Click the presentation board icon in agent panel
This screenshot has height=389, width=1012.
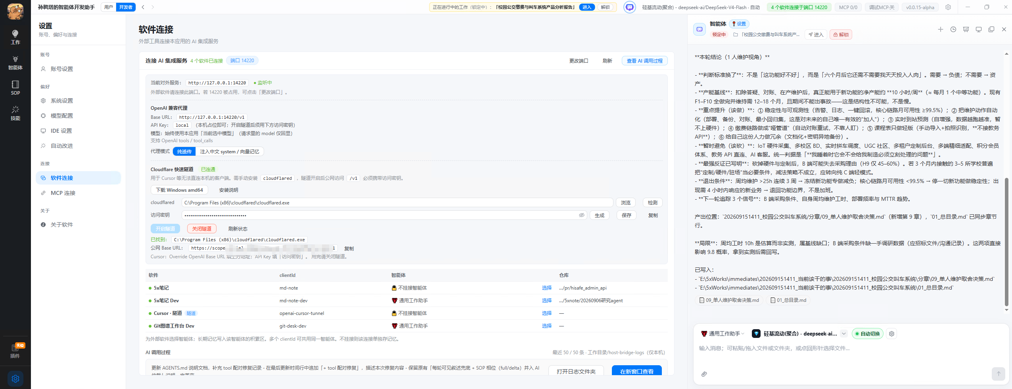966,29
